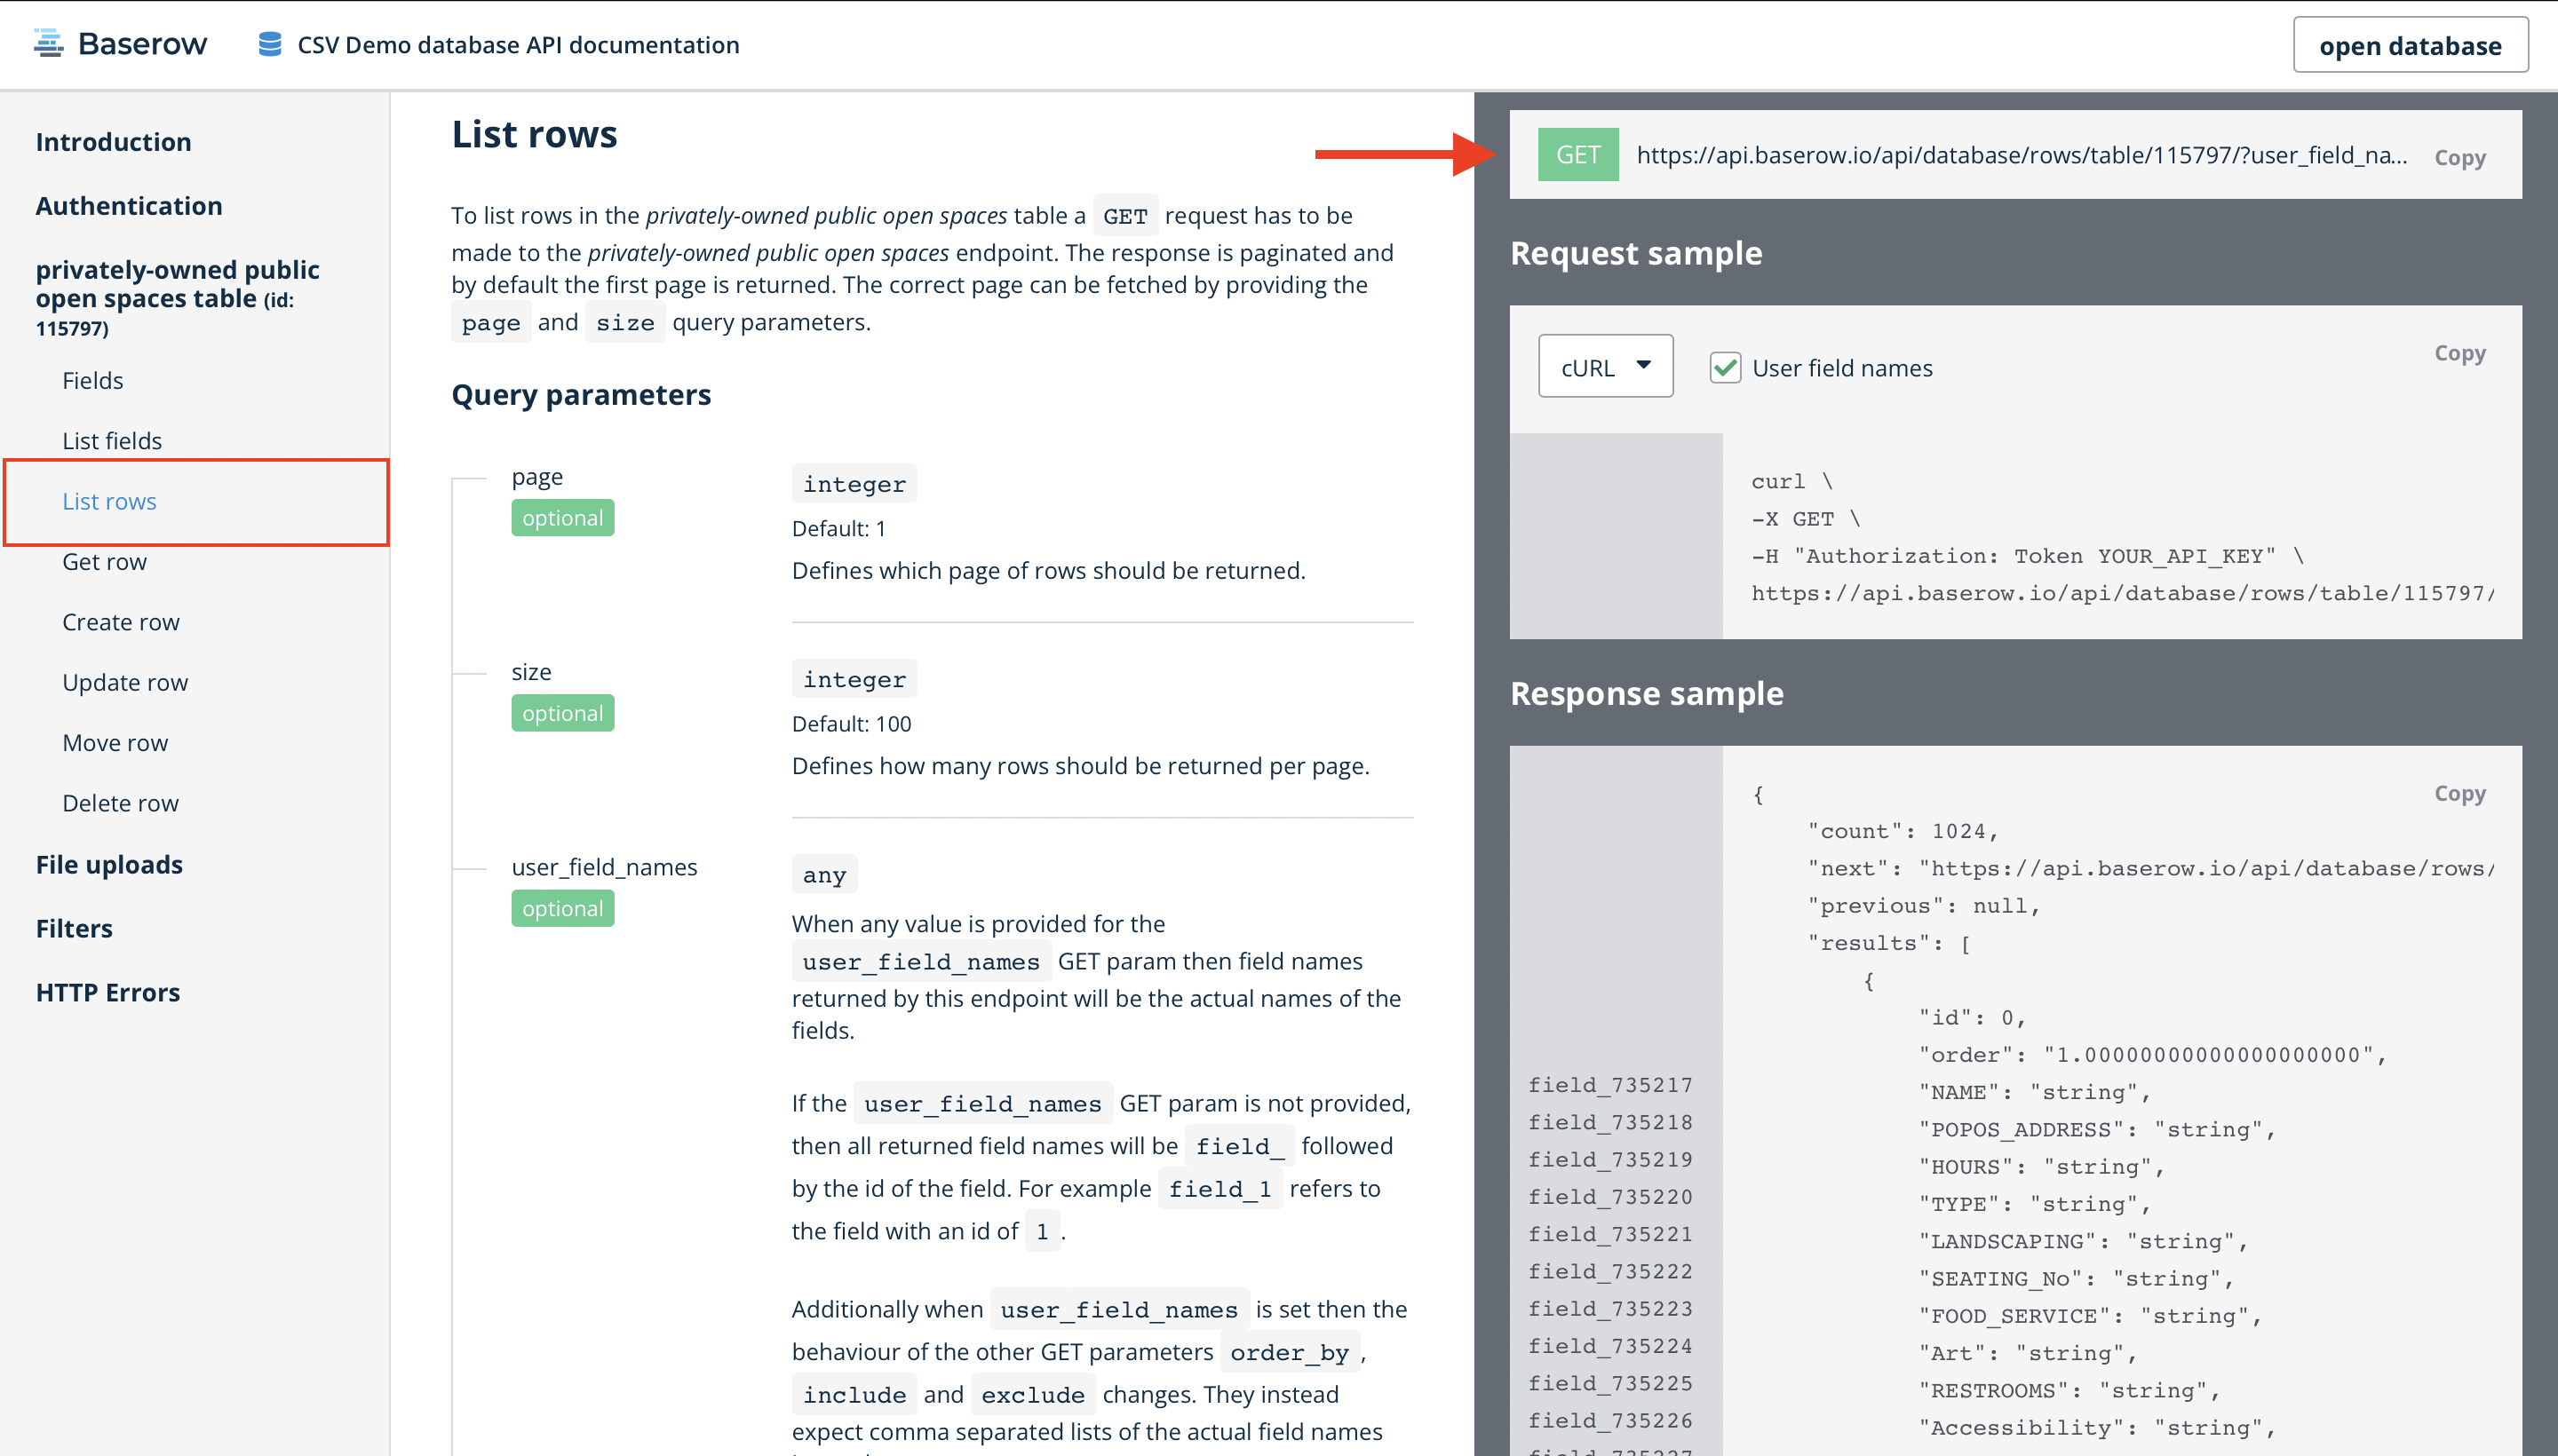Select List fields in sidebar
Image resolution: width=2558 pixels, height=1456 pixels.
112,441
